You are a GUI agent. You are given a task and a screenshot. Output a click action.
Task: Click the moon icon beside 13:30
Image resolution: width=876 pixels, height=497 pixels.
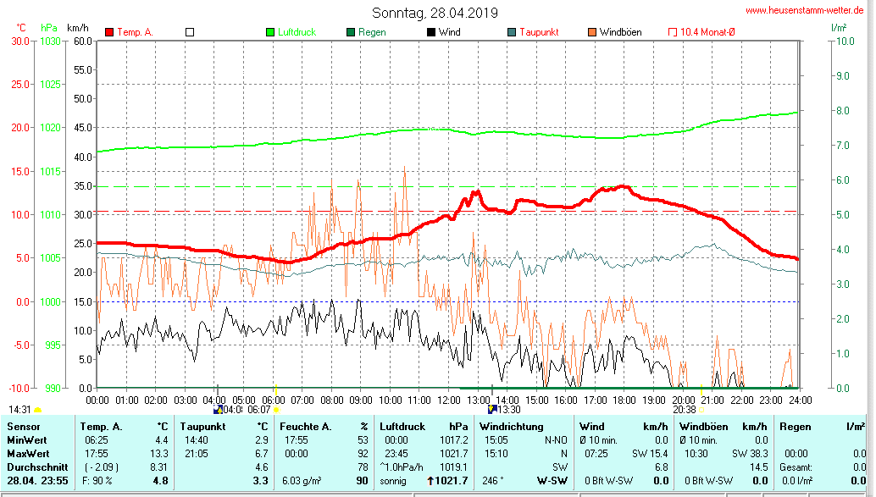coord(491,410)
